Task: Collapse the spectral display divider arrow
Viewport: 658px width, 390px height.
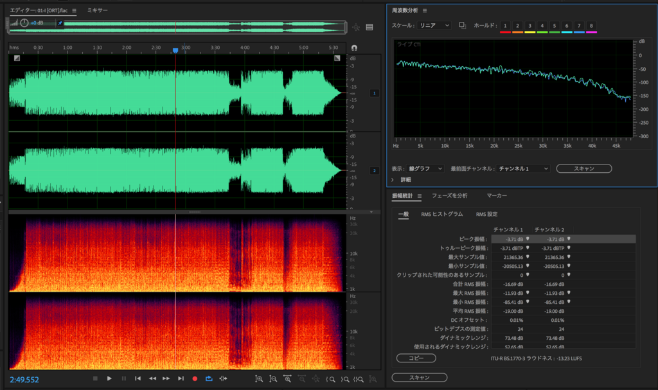Action: pyautogui.click(x=371, y=212)
